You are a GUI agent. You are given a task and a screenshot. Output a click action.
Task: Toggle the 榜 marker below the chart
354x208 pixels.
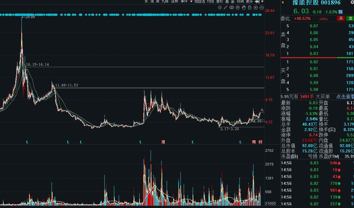(x=254, y=142)
